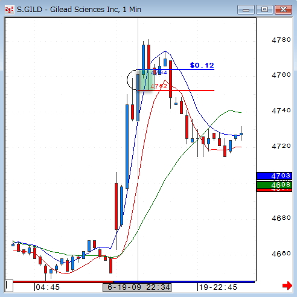Click the $0.12 price difference label

(x=202, y=65)
